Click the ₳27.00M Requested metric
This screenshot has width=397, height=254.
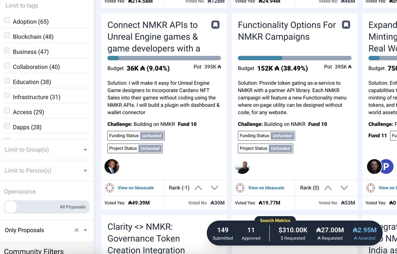(x=330, y=233)
